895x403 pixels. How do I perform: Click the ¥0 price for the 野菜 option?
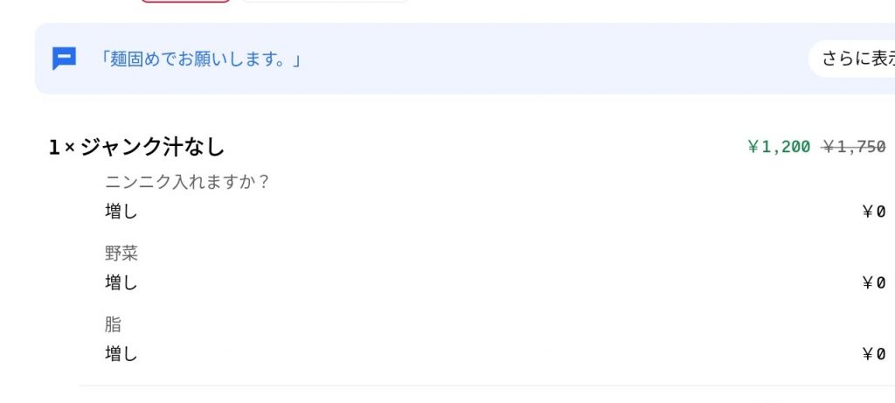(x=874, y=282)
